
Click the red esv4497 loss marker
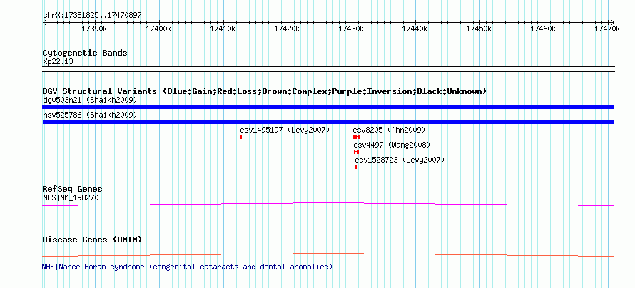pyautogui.click(x=356, y=152)
